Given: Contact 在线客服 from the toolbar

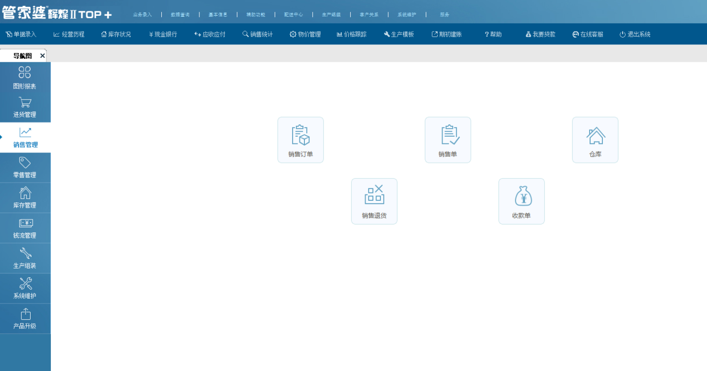Looking at the screenshot, I should pyautogui.click(x=588, y=35).
